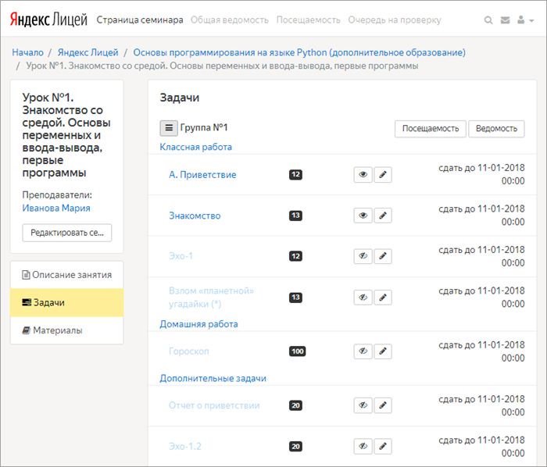Open task Знакомство
Screen dimensions: 547x467
click(195, 216)
